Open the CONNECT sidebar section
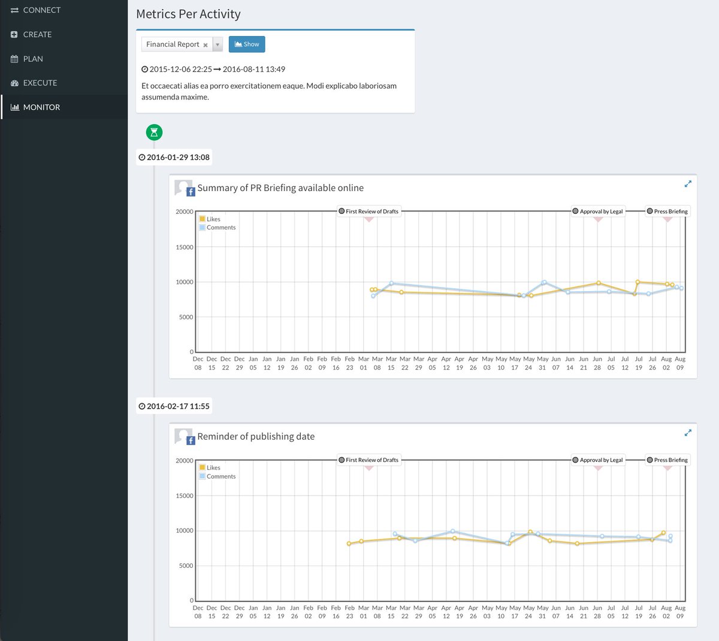The width and height of the screenshot is (719, 641). tap(64, 10)
